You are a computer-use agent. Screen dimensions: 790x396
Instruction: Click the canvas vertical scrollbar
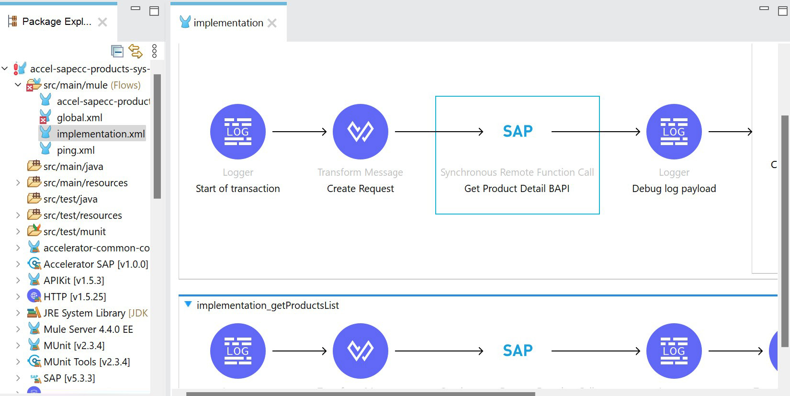tap(784, 231)
